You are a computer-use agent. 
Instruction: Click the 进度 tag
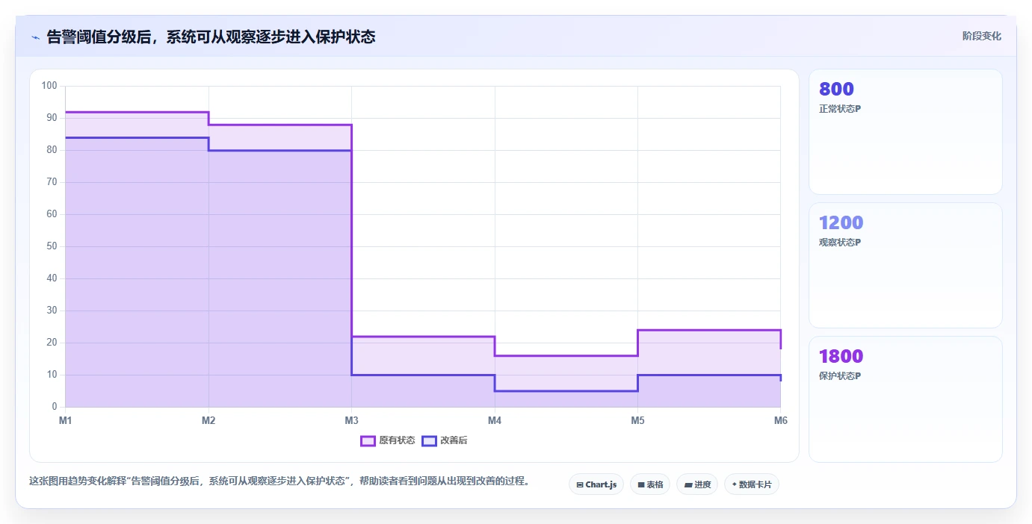[697, 484]
